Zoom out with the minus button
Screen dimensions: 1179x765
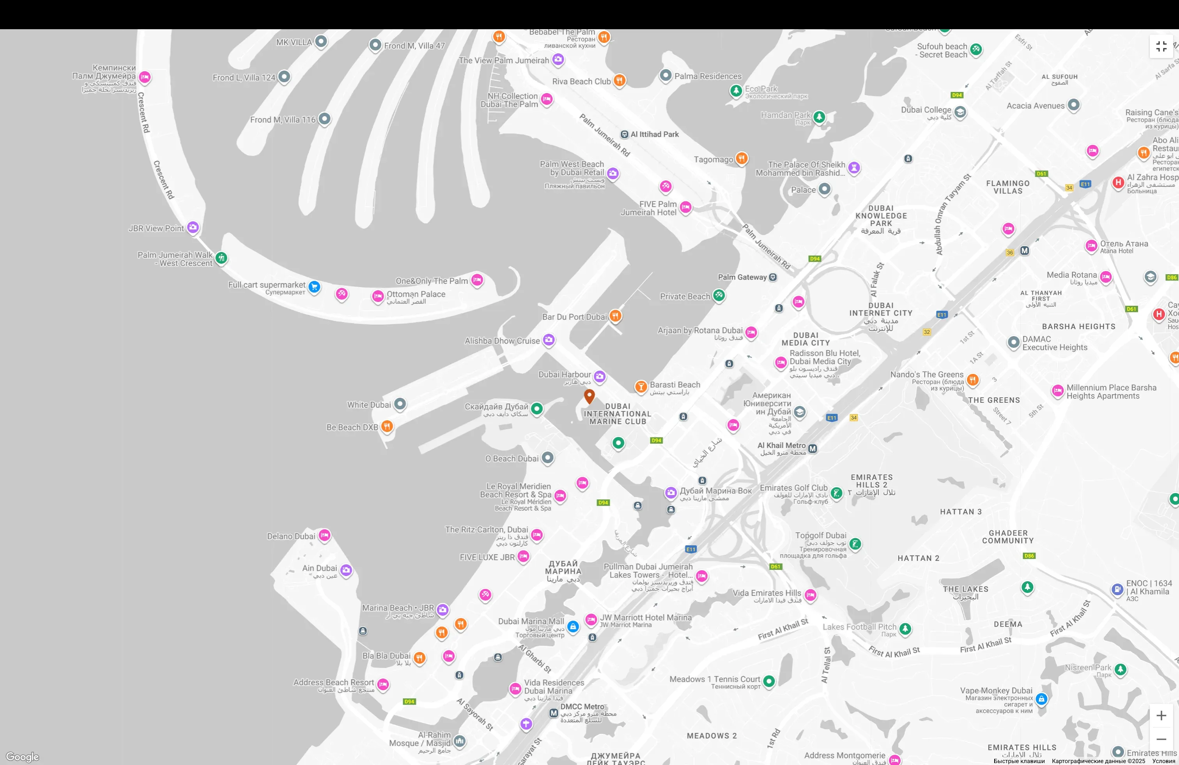point(1161,739)
